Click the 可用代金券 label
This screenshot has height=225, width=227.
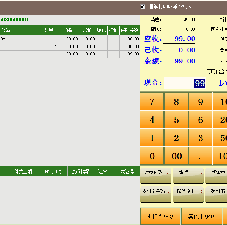coord(216,71)
